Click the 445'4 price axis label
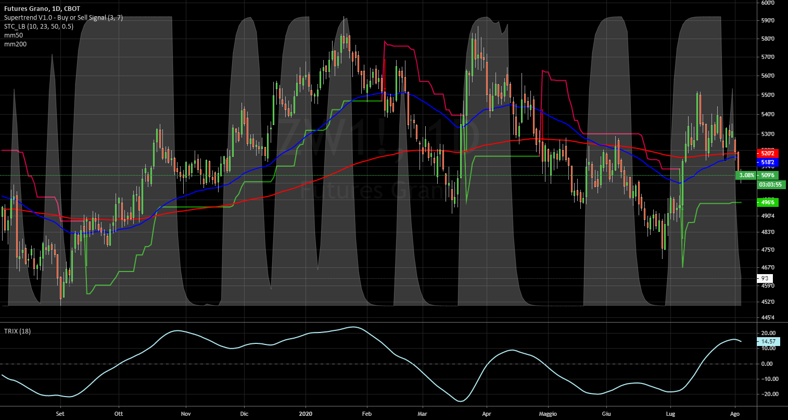The width and height of the screenshot is (788, 420). [768, 317]
